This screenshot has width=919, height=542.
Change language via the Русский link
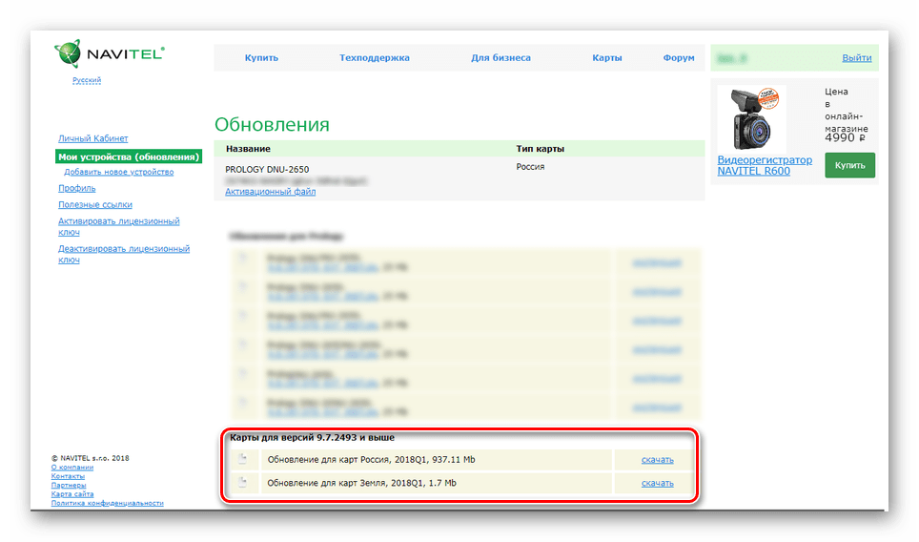pos(87,80)
